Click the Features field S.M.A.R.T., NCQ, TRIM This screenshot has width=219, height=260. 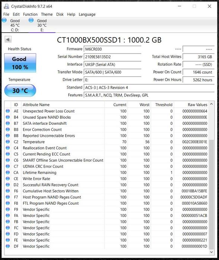point(149,95)
